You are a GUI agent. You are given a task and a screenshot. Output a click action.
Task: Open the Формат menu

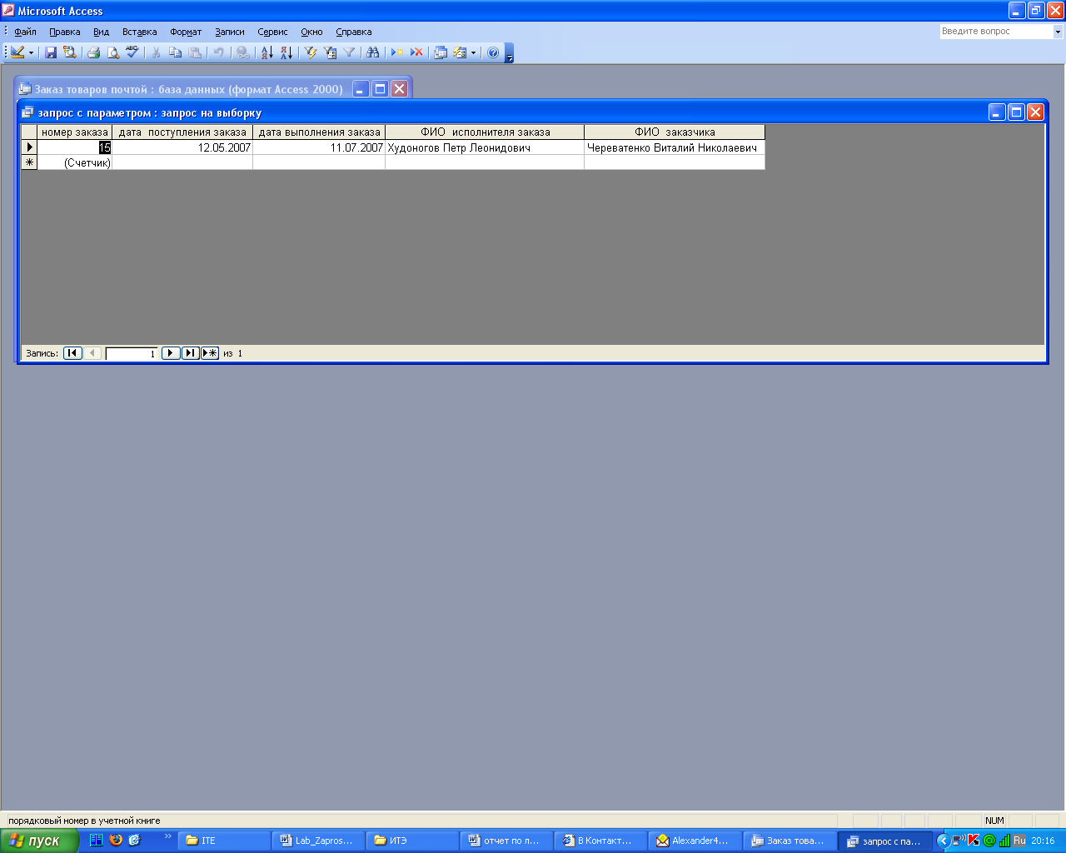pos(186,32)
